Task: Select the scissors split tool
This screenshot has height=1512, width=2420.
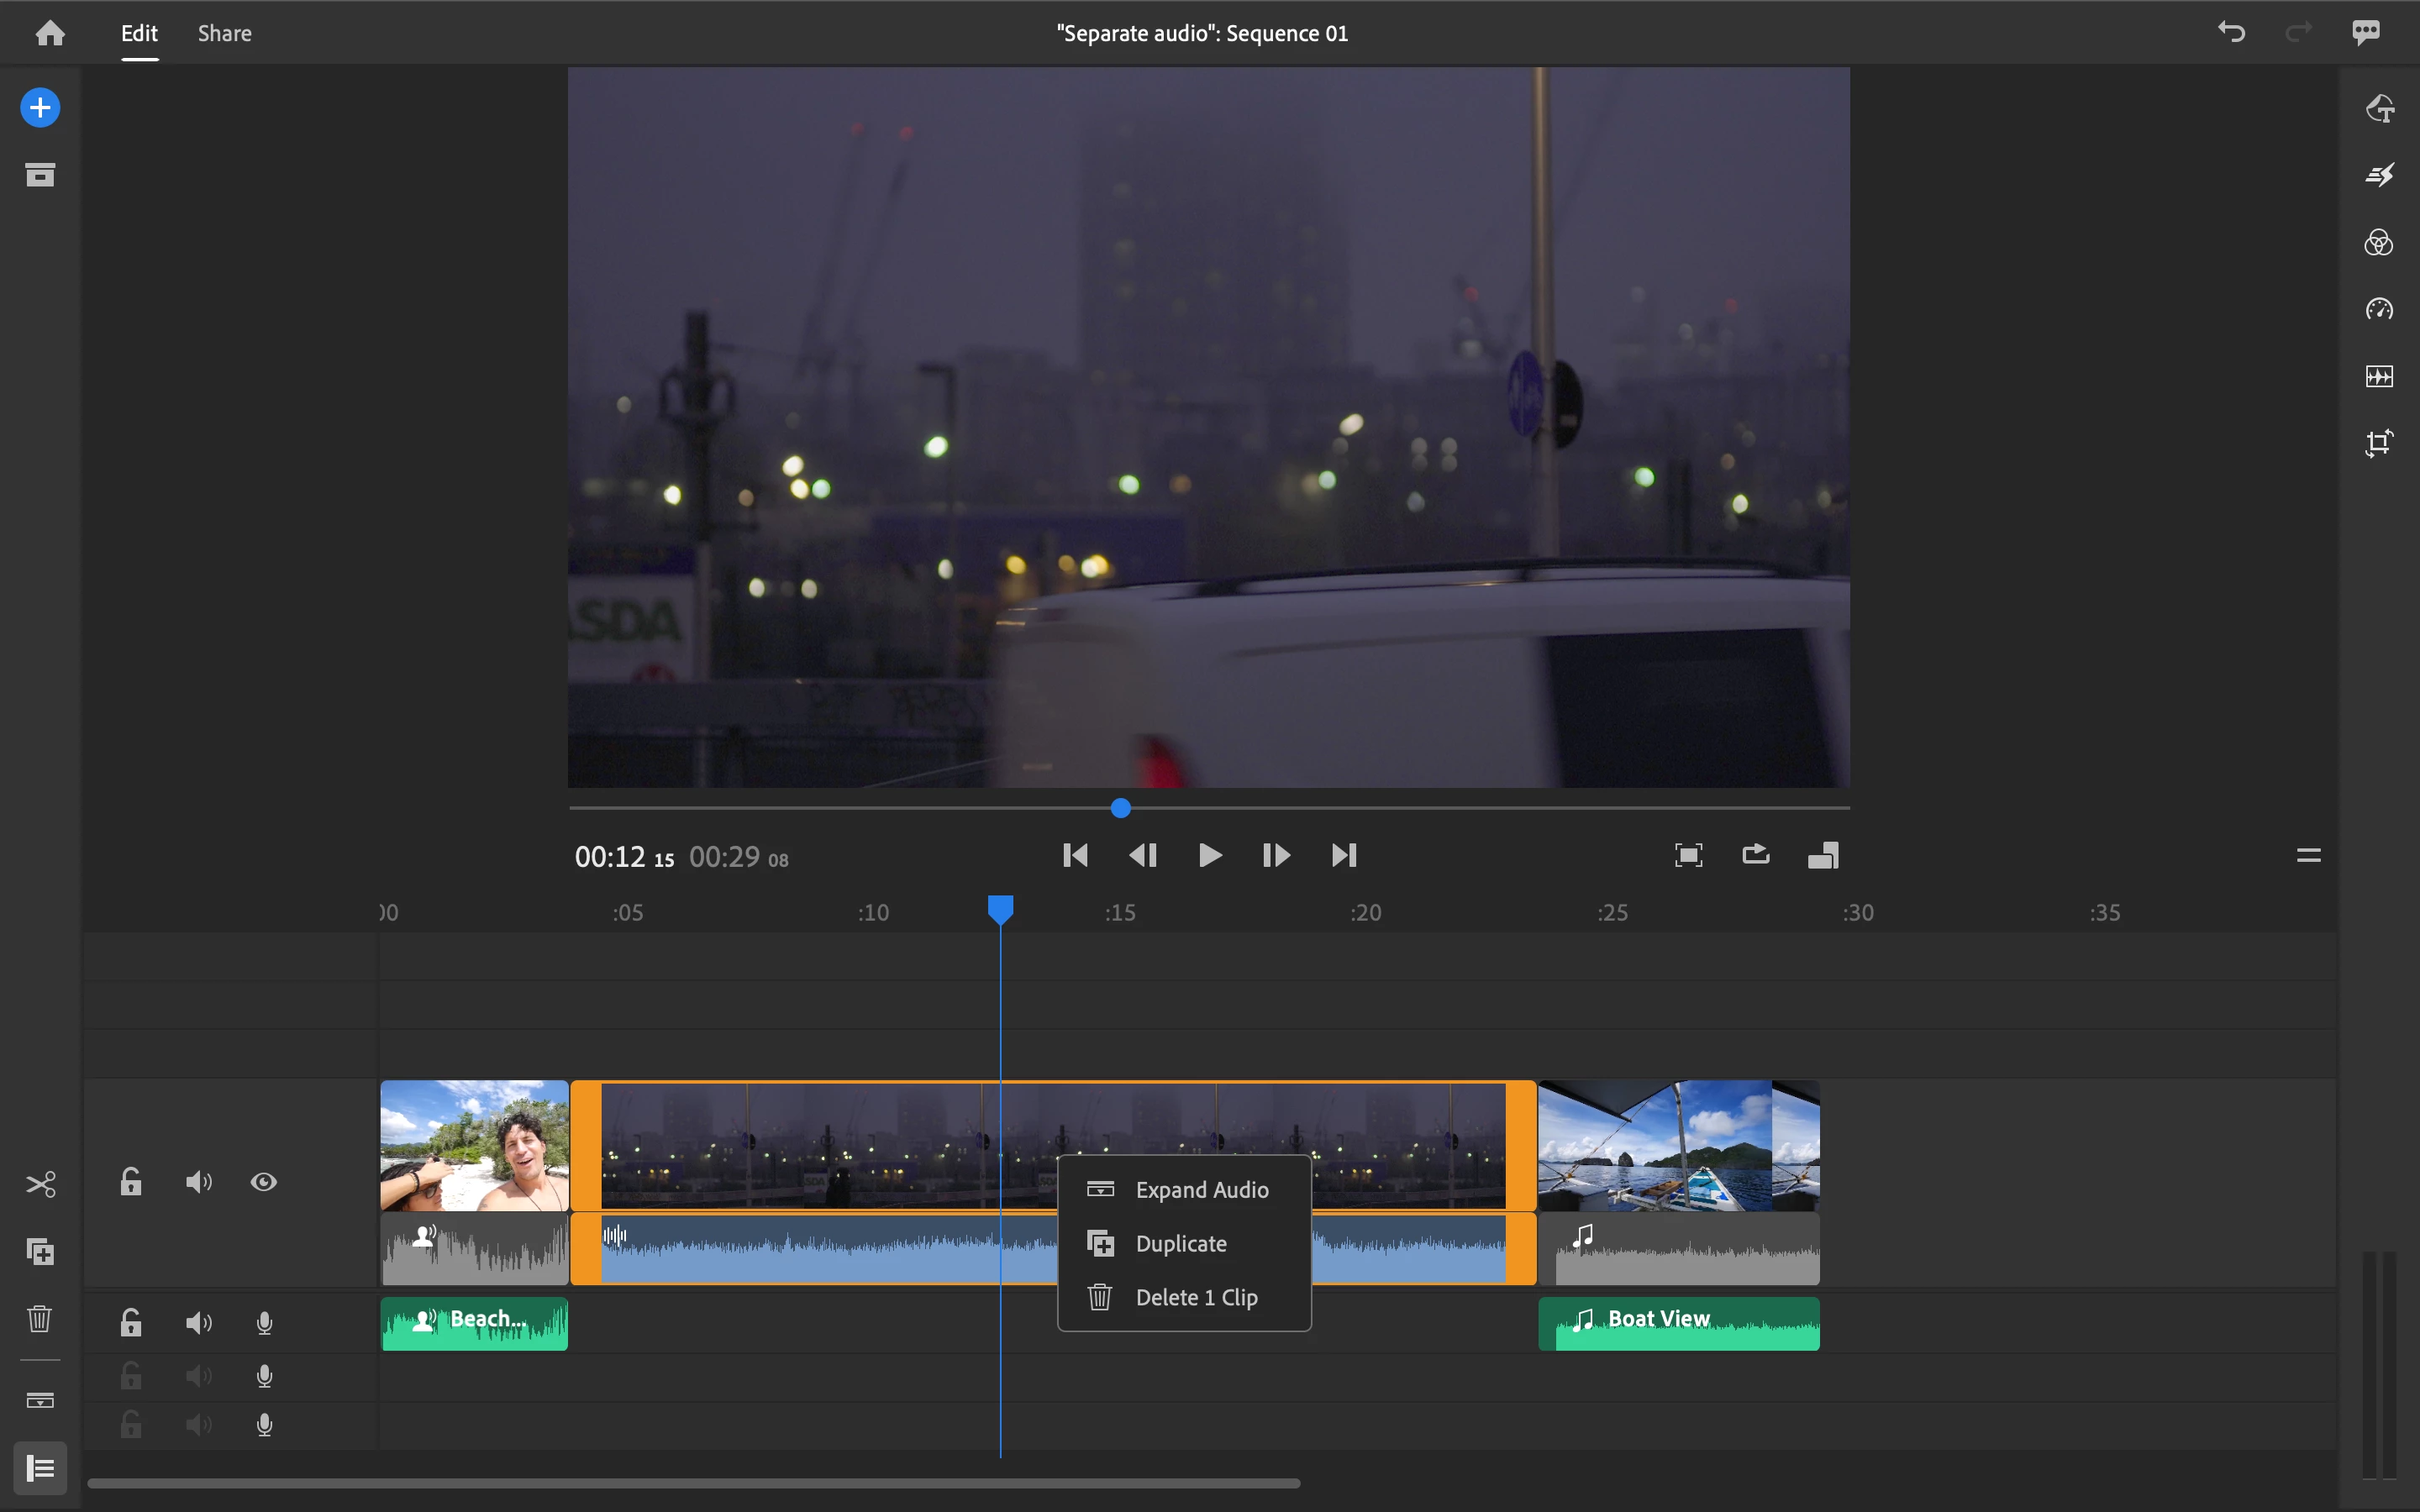Action: pos(40,1184)
